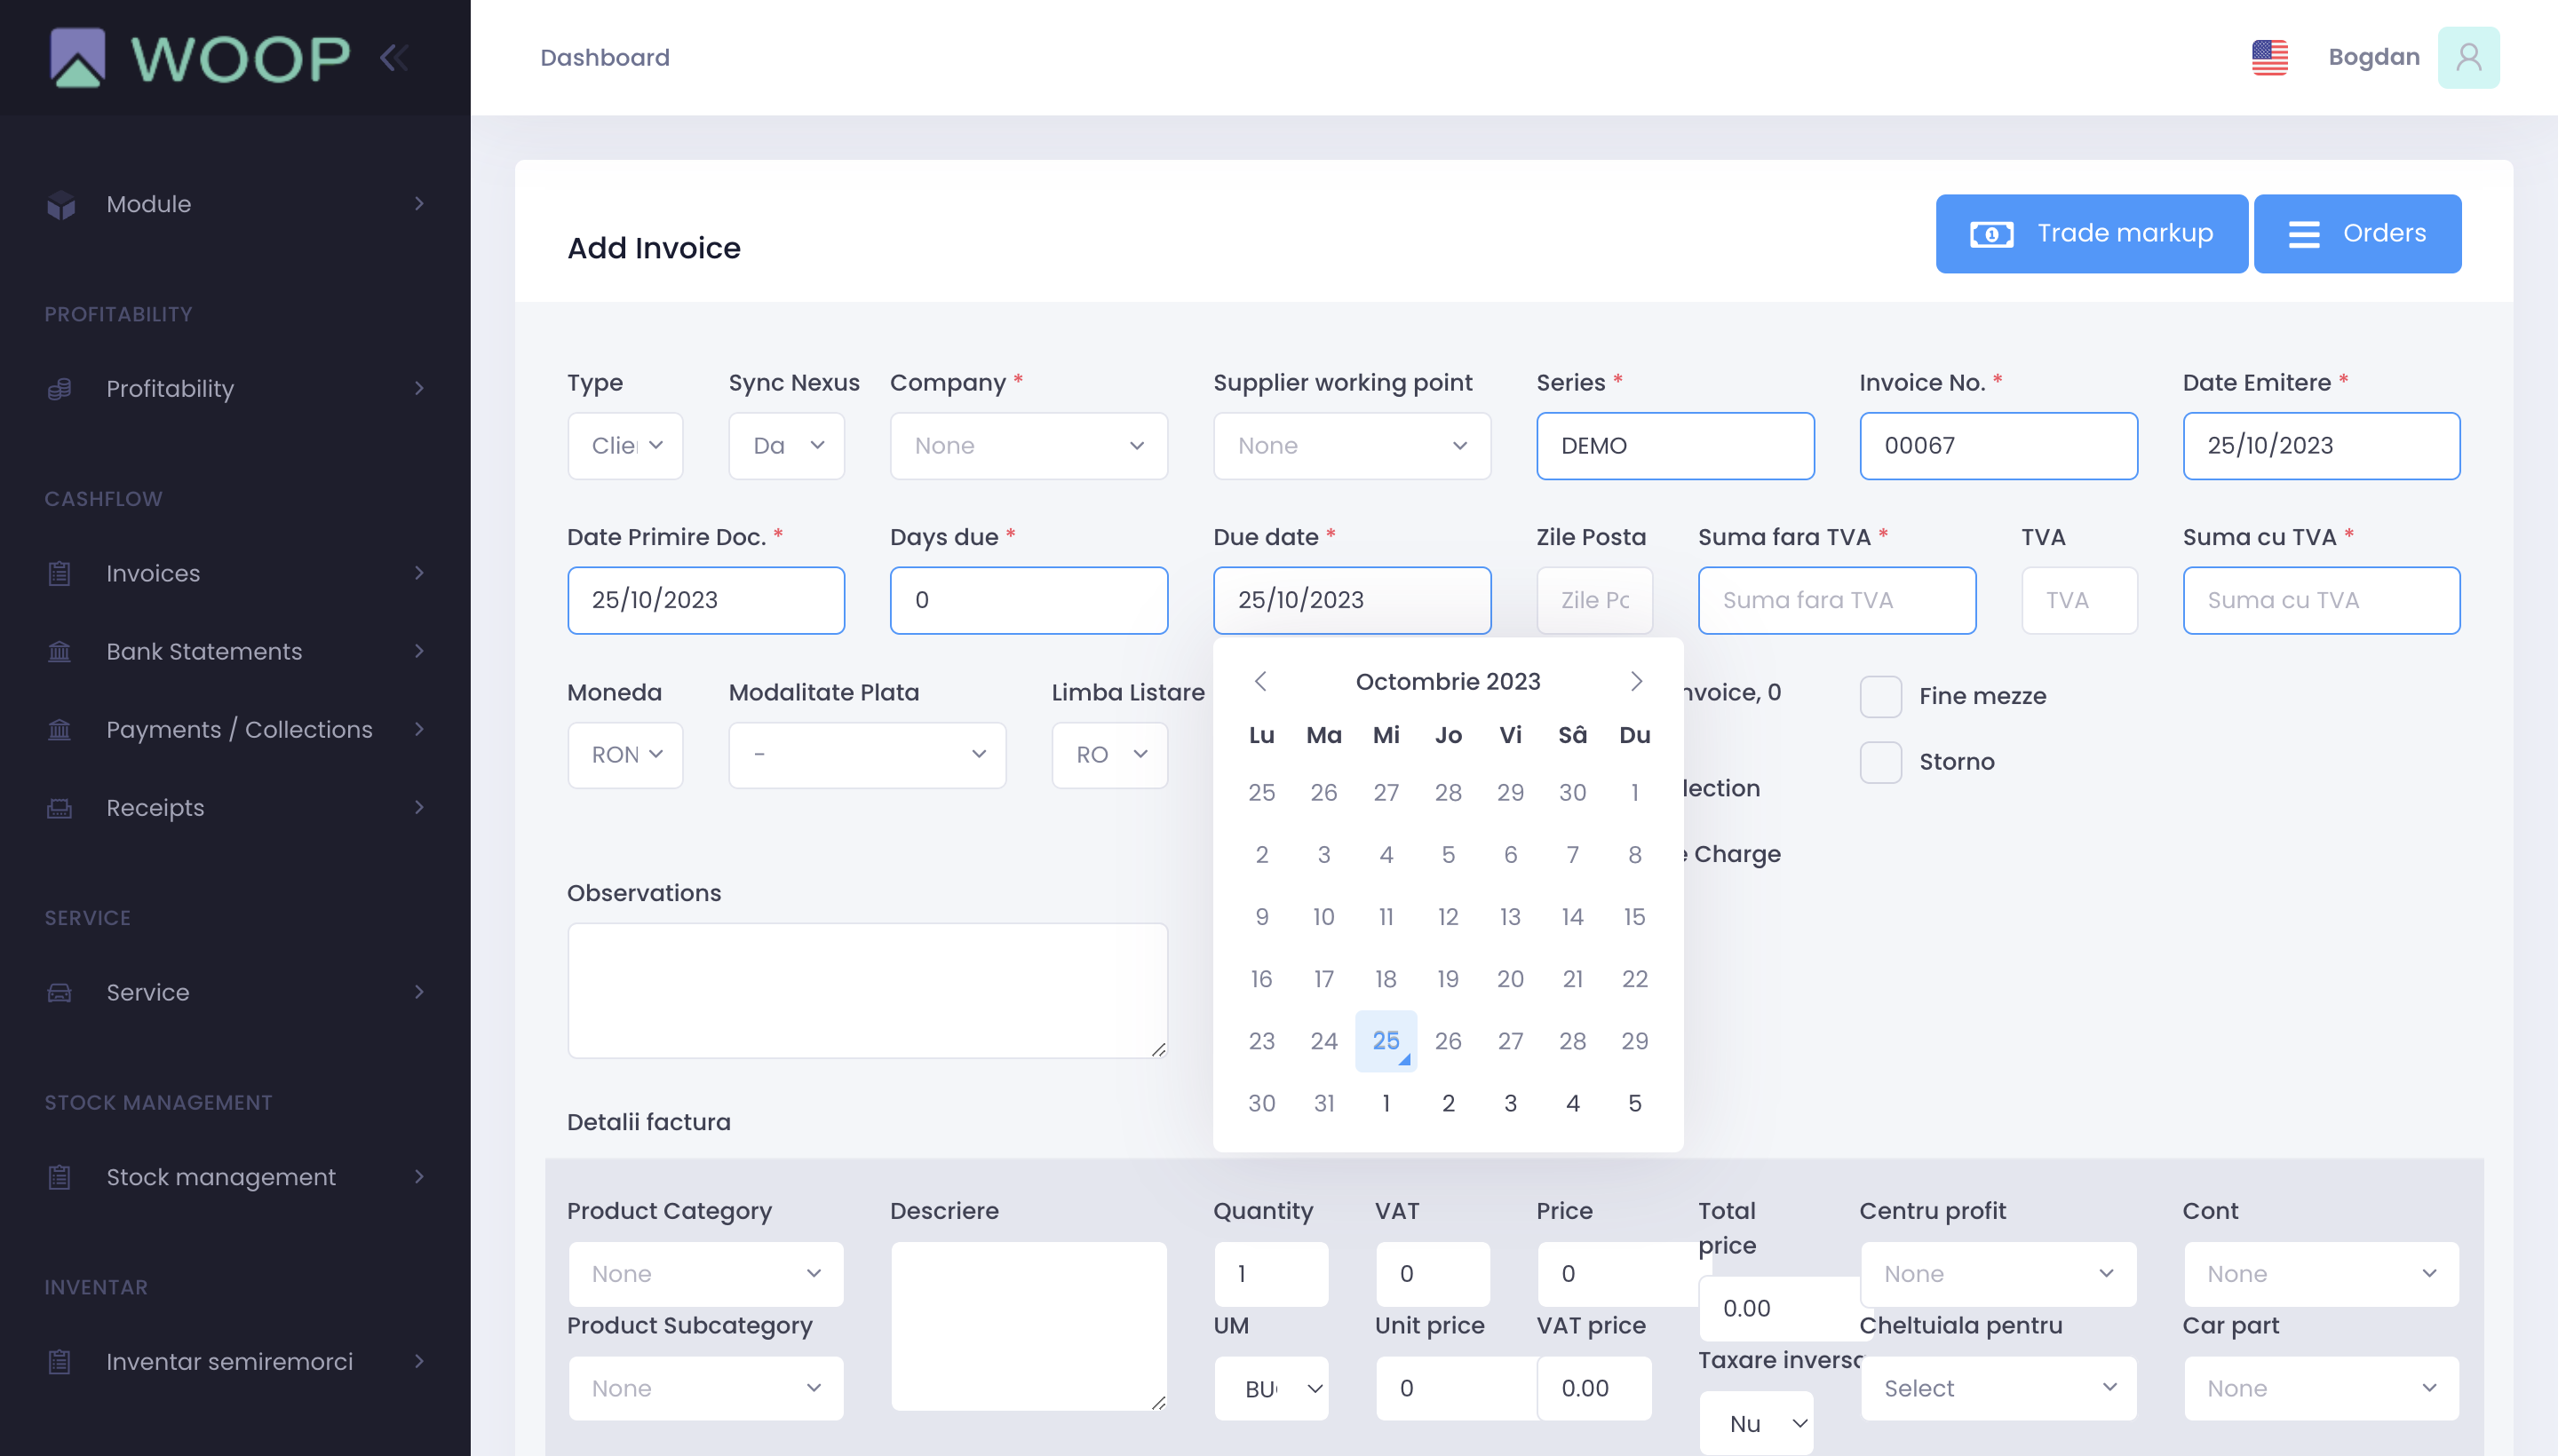Click the Service car icon
Image resolution: width=2558 pixels, height=1456 pixels.
coord(60,992)
